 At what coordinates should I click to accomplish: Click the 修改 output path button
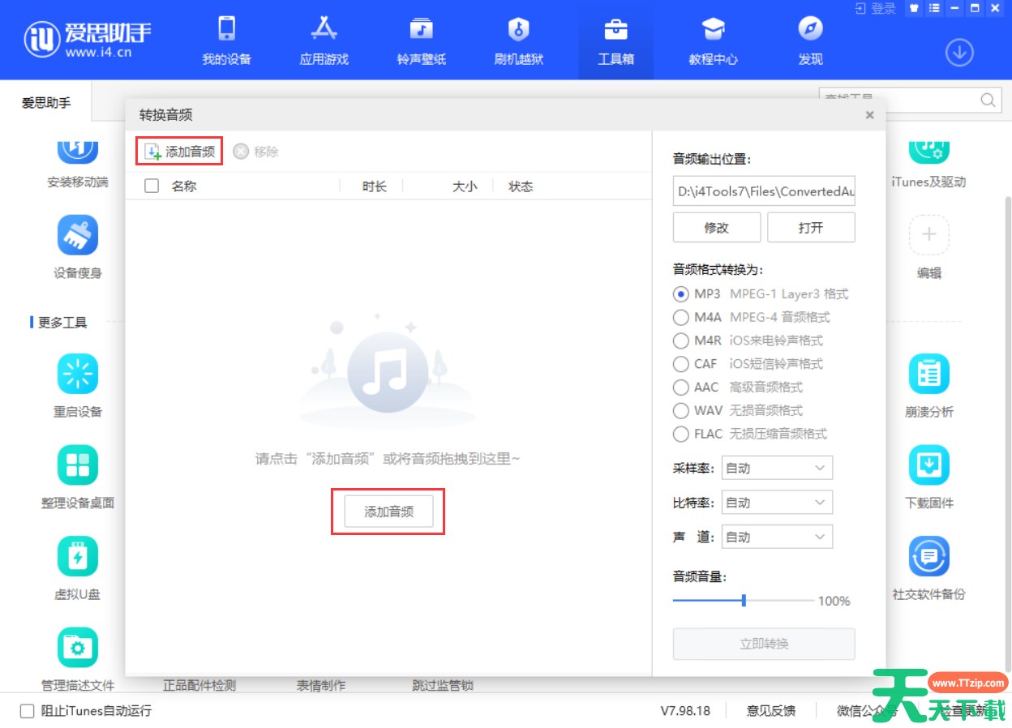[716, 228]
